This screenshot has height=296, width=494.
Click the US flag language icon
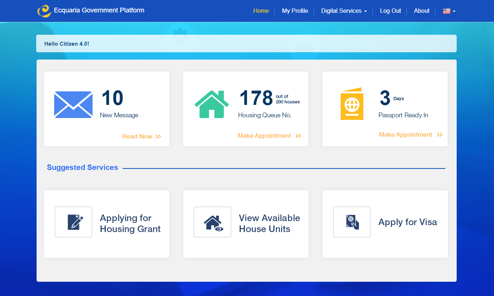click(446, 11)
